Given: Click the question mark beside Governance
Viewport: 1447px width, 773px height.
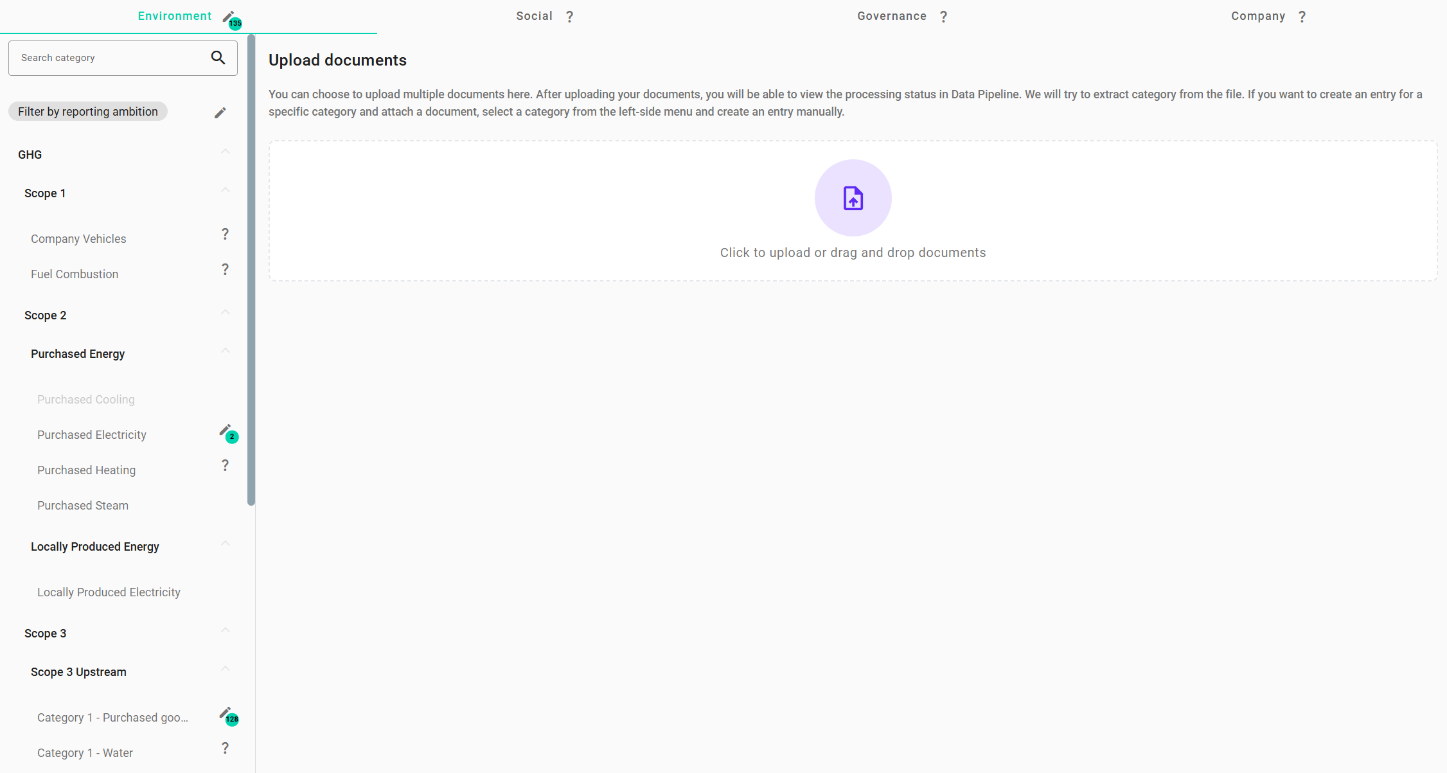Looking at the screenshot, I should pyautogui.click(x=943, y=17).
